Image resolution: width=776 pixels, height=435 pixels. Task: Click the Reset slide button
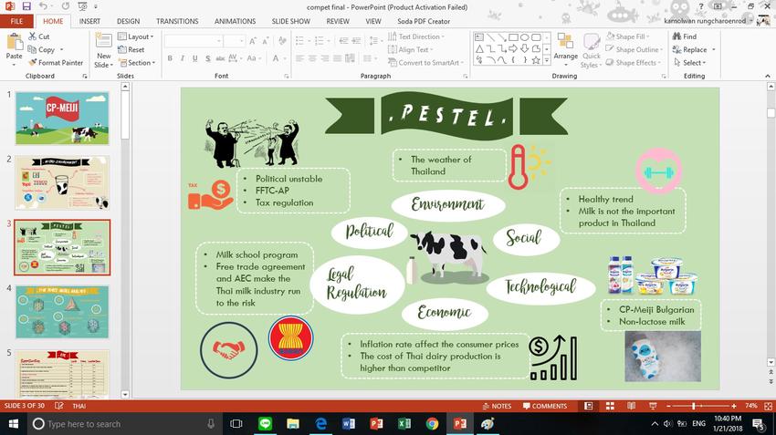click(x=131, y=49)
